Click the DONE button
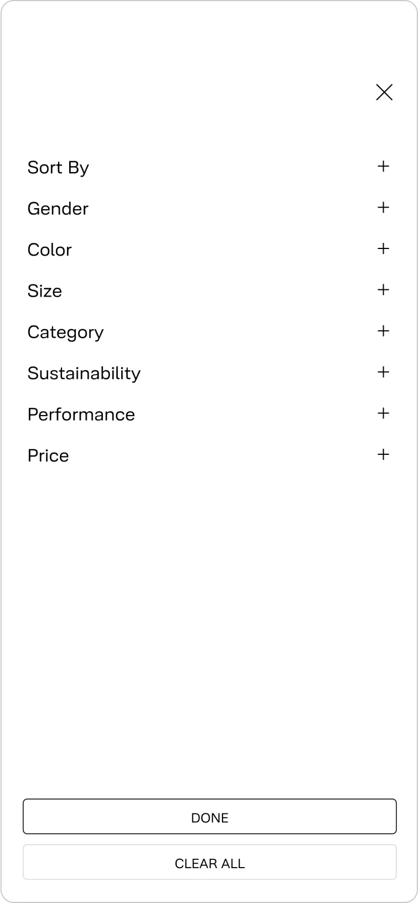This screenshot has height=903, width=418. tap(210, 817)
